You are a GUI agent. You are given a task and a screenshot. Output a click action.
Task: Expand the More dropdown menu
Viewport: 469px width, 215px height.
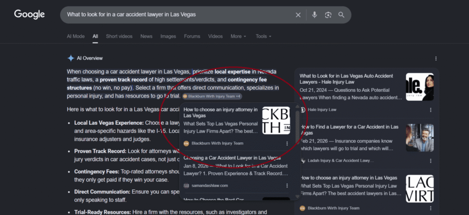coord(238,37)
